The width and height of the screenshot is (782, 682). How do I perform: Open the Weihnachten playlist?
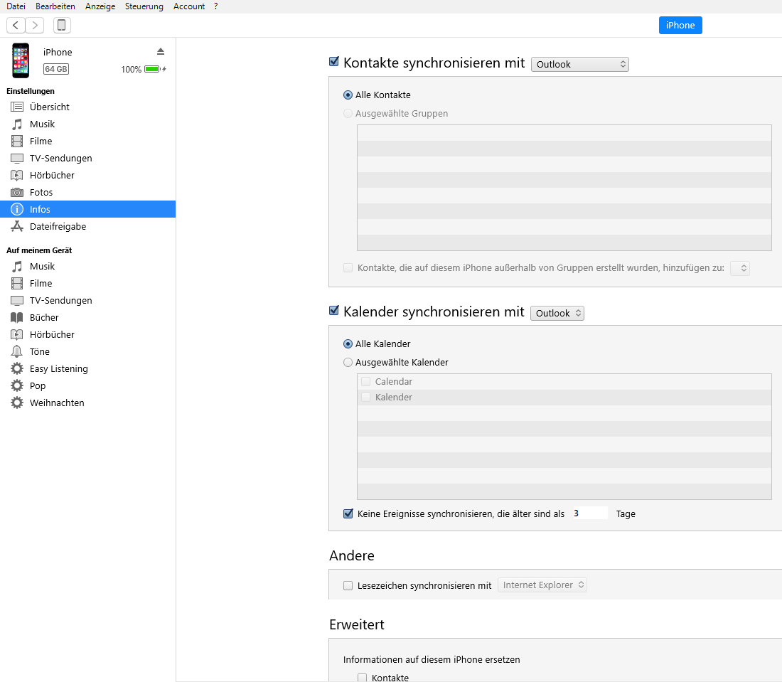[x=87, y=403]
